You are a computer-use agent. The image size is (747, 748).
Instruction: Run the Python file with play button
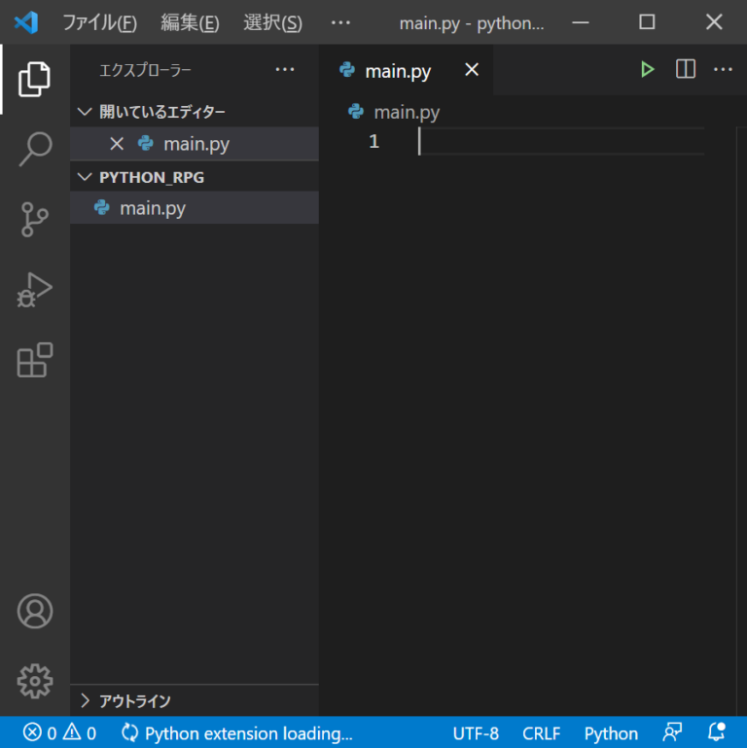click(647, 70)
